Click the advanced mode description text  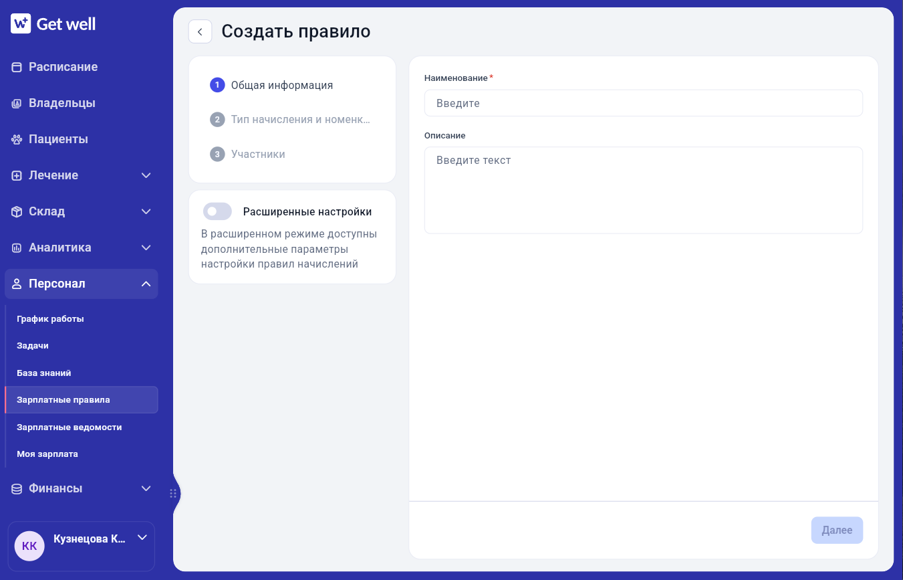point(289,249)
